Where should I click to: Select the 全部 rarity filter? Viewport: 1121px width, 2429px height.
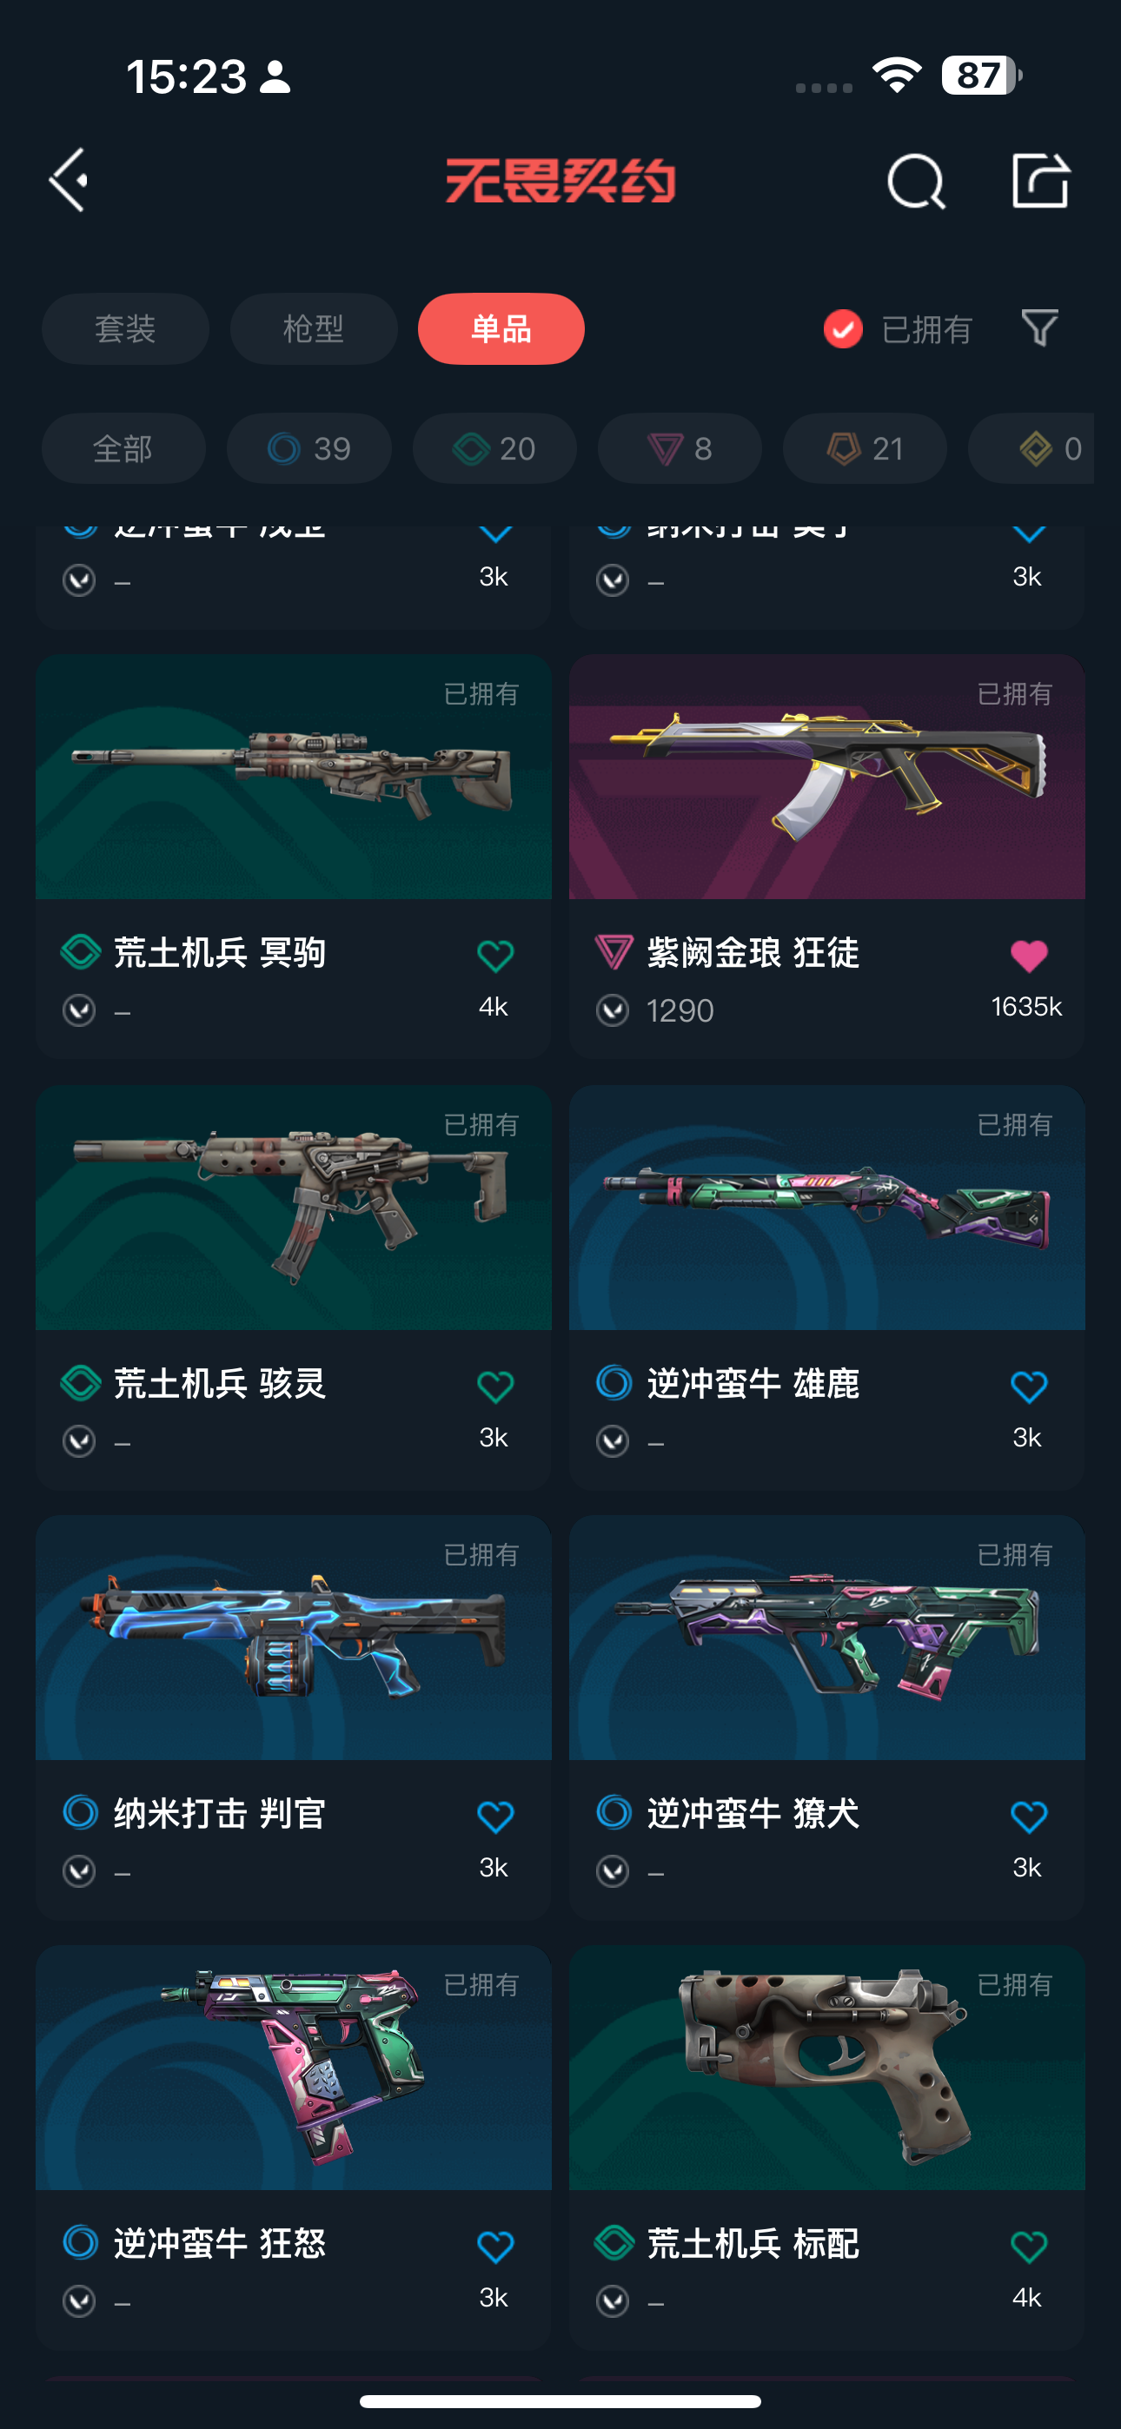click(123, 448)
